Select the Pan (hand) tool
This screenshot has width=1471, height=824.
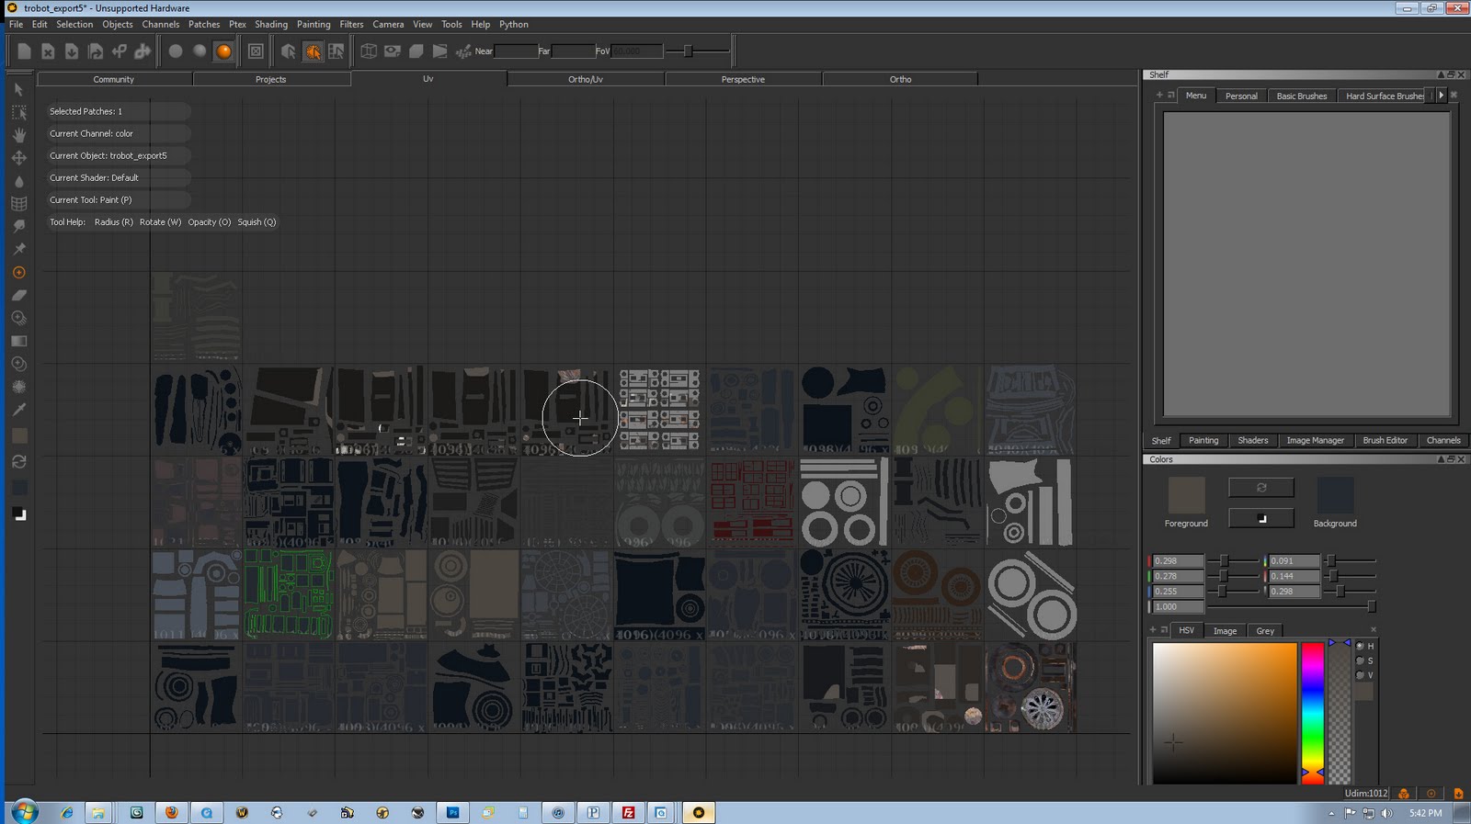tap(18, 135)
